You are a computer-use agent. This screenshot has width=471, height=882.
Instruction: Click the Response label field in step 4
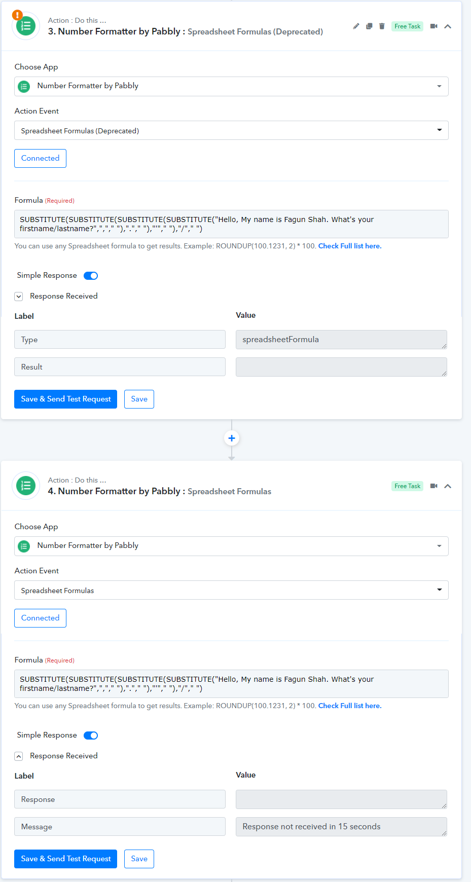point(120,799)
